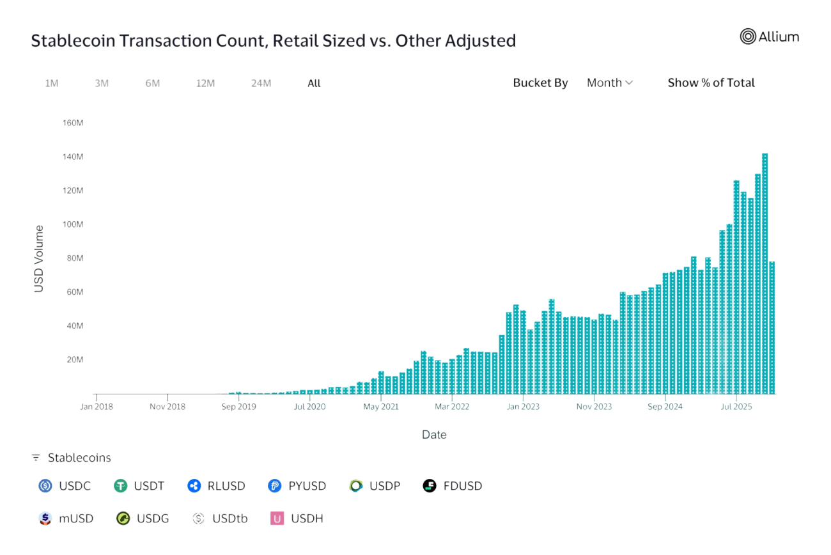Click the pink USDH icon

pos(277,519)
